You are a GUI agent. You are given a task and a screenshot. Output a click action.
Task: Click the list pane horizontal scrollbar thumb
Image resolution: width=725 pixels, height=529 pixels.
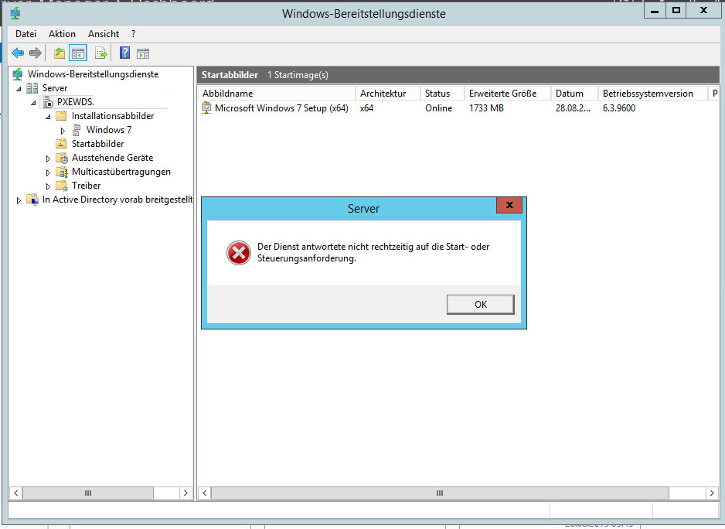(440, 493)
